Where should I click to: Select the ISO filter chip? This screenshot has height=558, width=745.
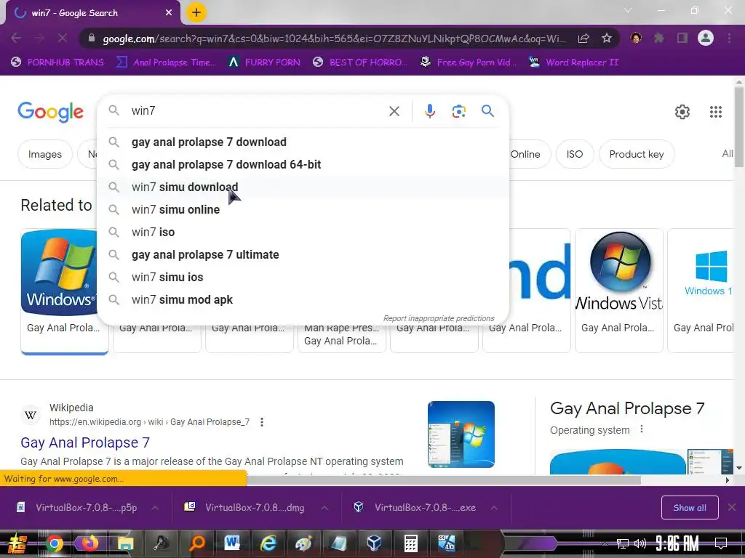tap(575, 154)
